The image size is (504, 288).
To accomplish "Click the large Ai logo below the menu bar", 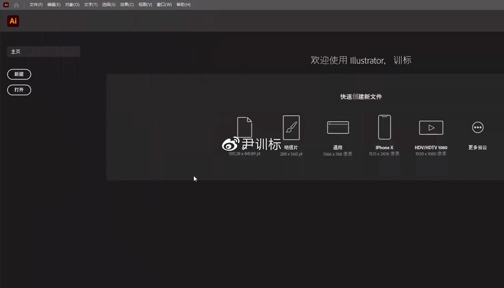I will [x=13, y=21].
